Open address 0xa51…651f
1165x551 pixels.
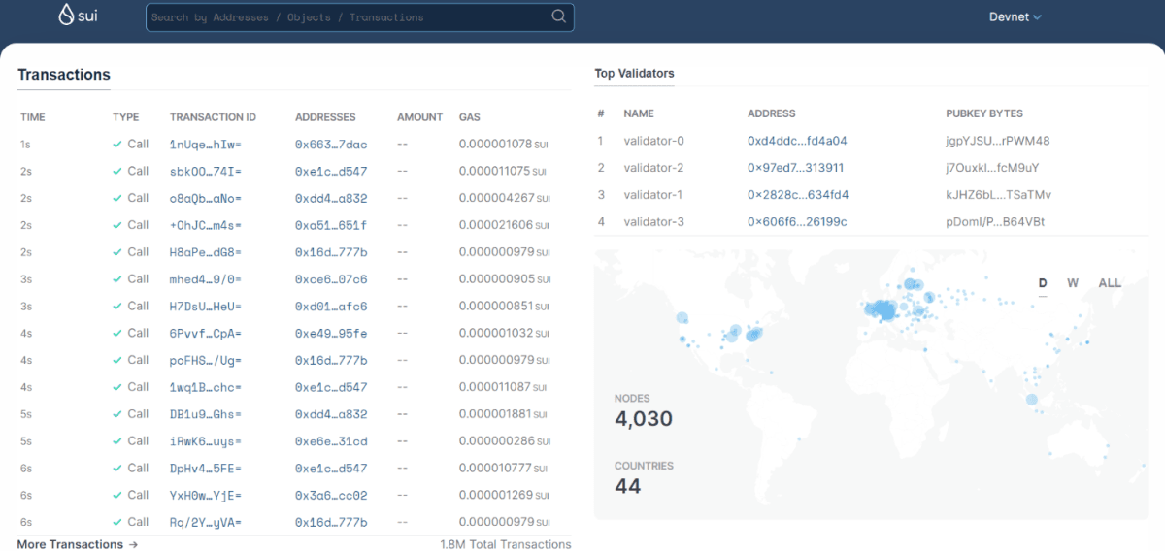pos(331,225)
